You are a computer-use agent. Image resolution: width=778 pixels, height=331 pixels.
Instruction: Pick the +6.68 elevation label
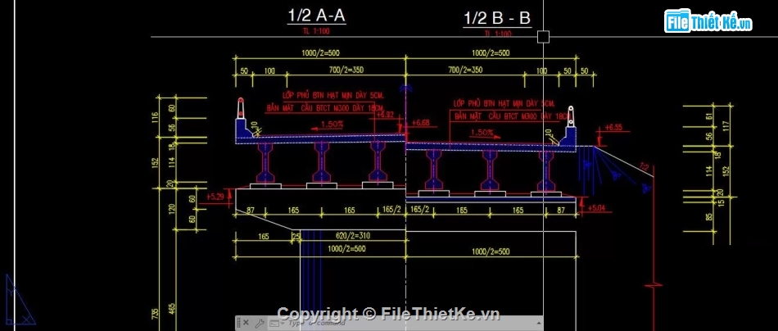point(421,123)
